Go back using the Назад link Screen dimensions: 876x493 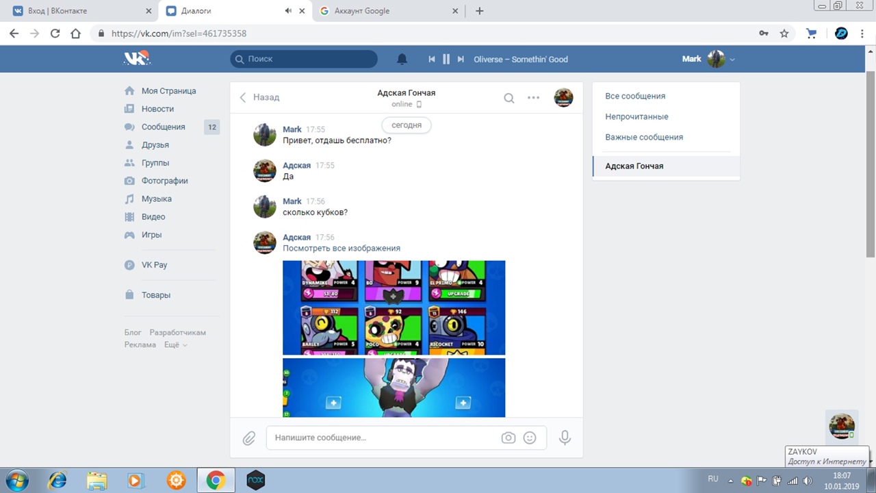pyautogui.click(x=259, y=97)
